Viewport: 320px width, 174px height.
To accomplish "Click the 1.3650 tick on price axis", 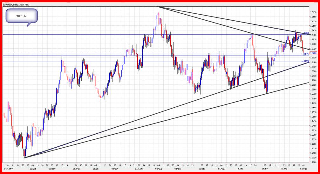I will 313,12.
